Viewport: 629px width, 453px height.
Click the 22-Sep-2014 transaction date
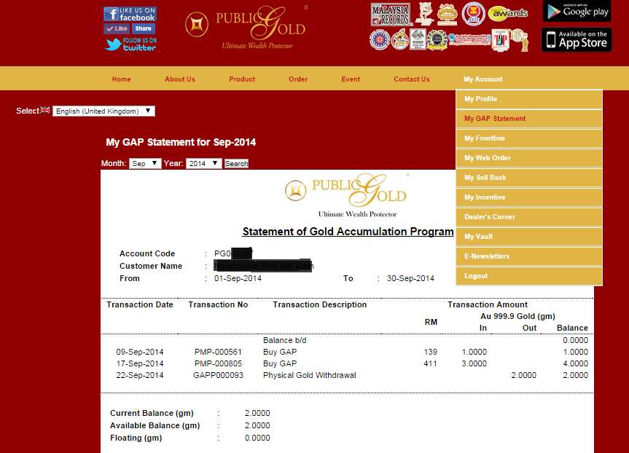tap(140, 375)
